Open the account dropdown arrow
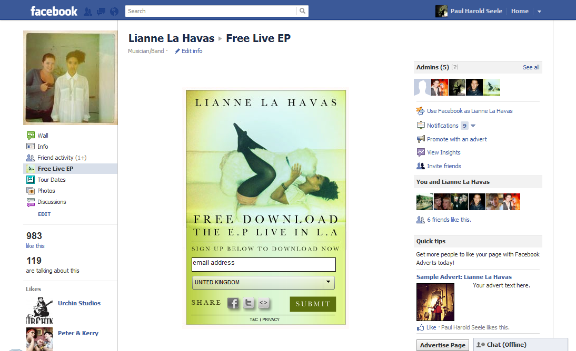This screenshot has width=576, height=351. click(x=539, y=12)
